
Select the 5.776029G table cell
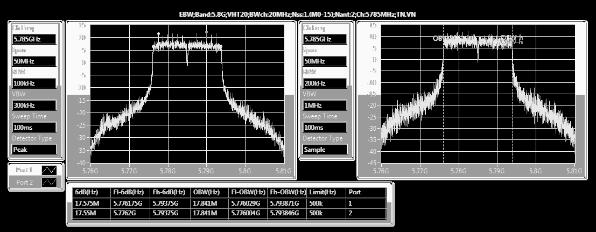(x=248, y=203)
